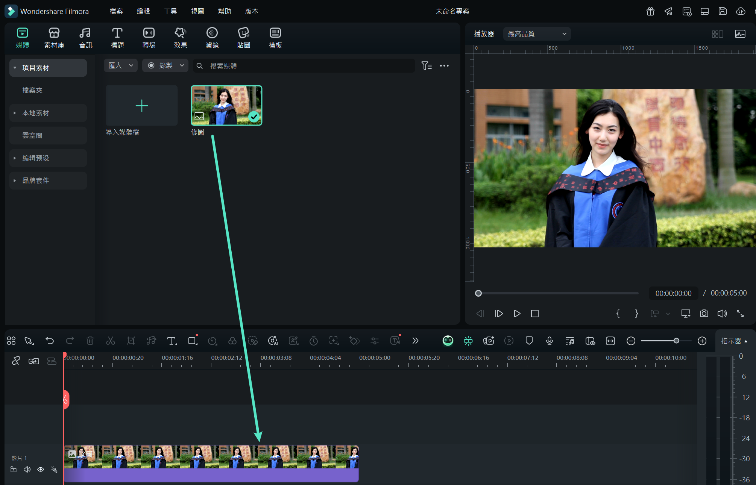756x485 pixels.
Task: Open the player display settings monitor icon
Action: pos(686,314)
